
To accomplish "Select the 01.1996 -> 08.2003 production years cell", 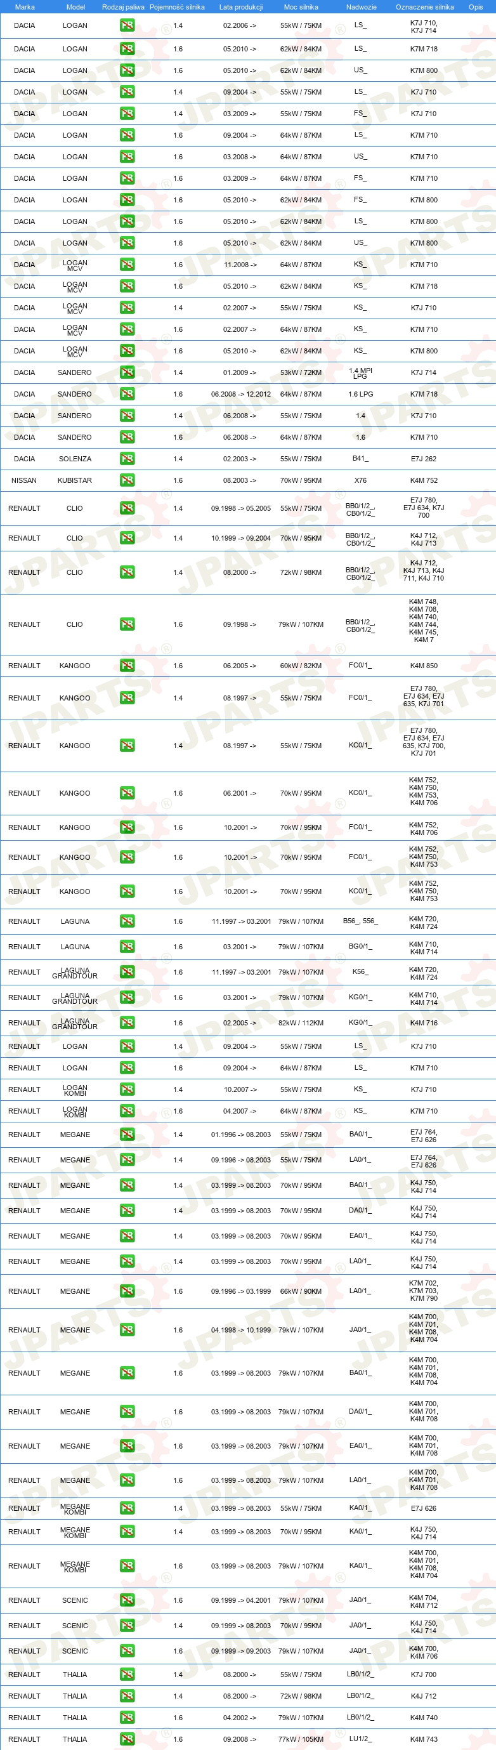I will [x=240, y=1135].
